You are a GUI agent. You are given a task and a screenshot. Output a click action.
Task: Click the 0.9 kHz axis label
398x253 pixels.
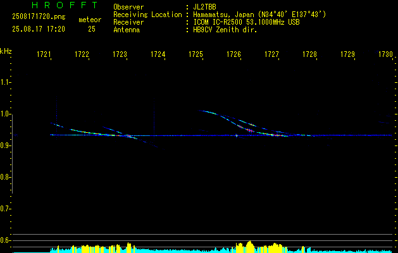pos(5,145)
